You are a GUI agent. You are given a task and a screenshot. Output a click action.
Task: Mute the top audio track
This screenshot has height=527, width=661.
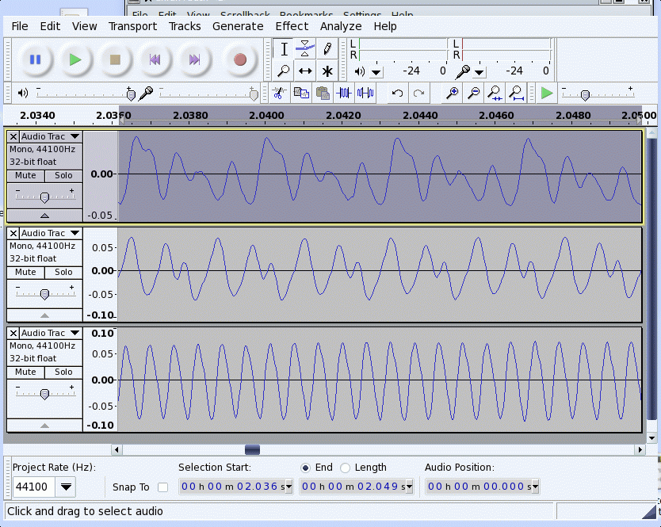click(25, 175)
